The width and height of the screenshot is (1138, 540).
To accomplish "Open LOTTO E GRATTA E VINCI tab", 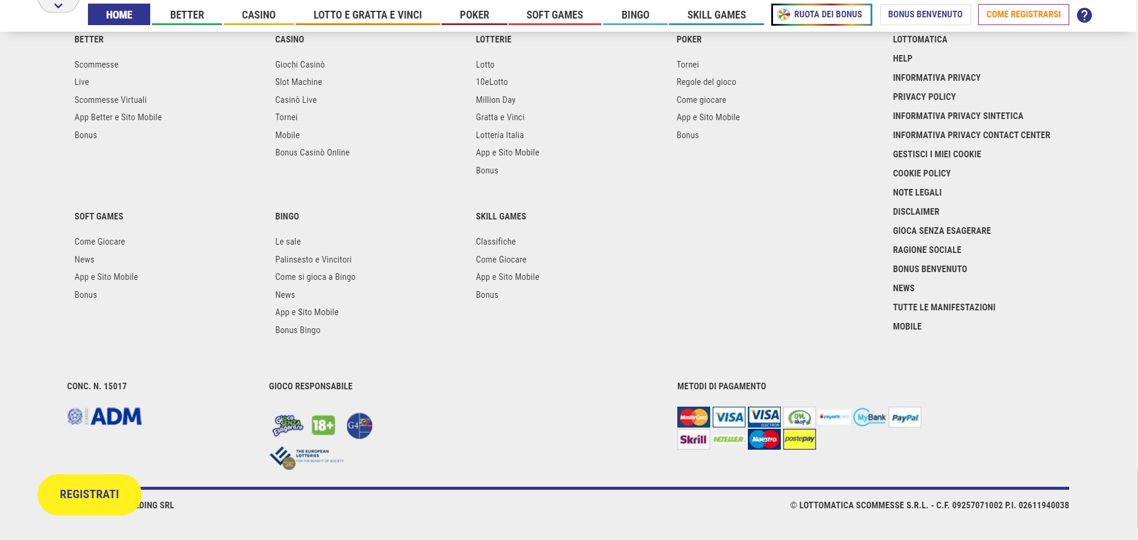I will 367,14.
